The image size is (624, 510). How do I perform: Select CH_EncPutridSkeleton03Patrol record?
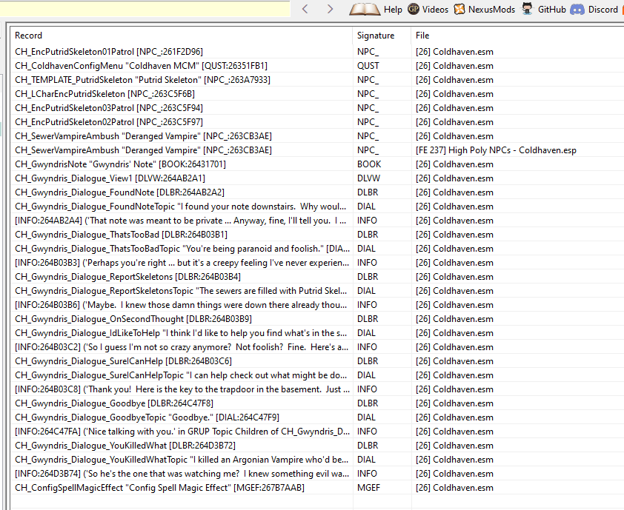click(109, 108)
